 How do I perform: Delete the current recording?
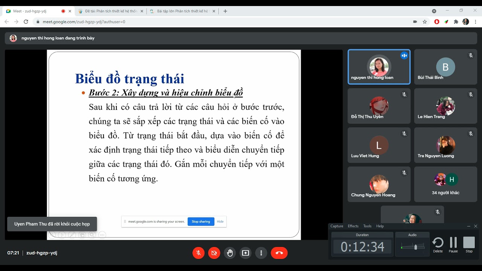(438, 245)
